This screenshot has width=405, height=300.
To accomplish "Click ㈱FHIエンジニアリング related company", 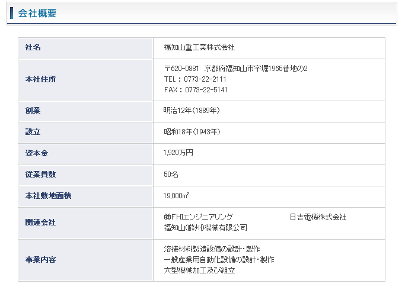I will 198,217.
